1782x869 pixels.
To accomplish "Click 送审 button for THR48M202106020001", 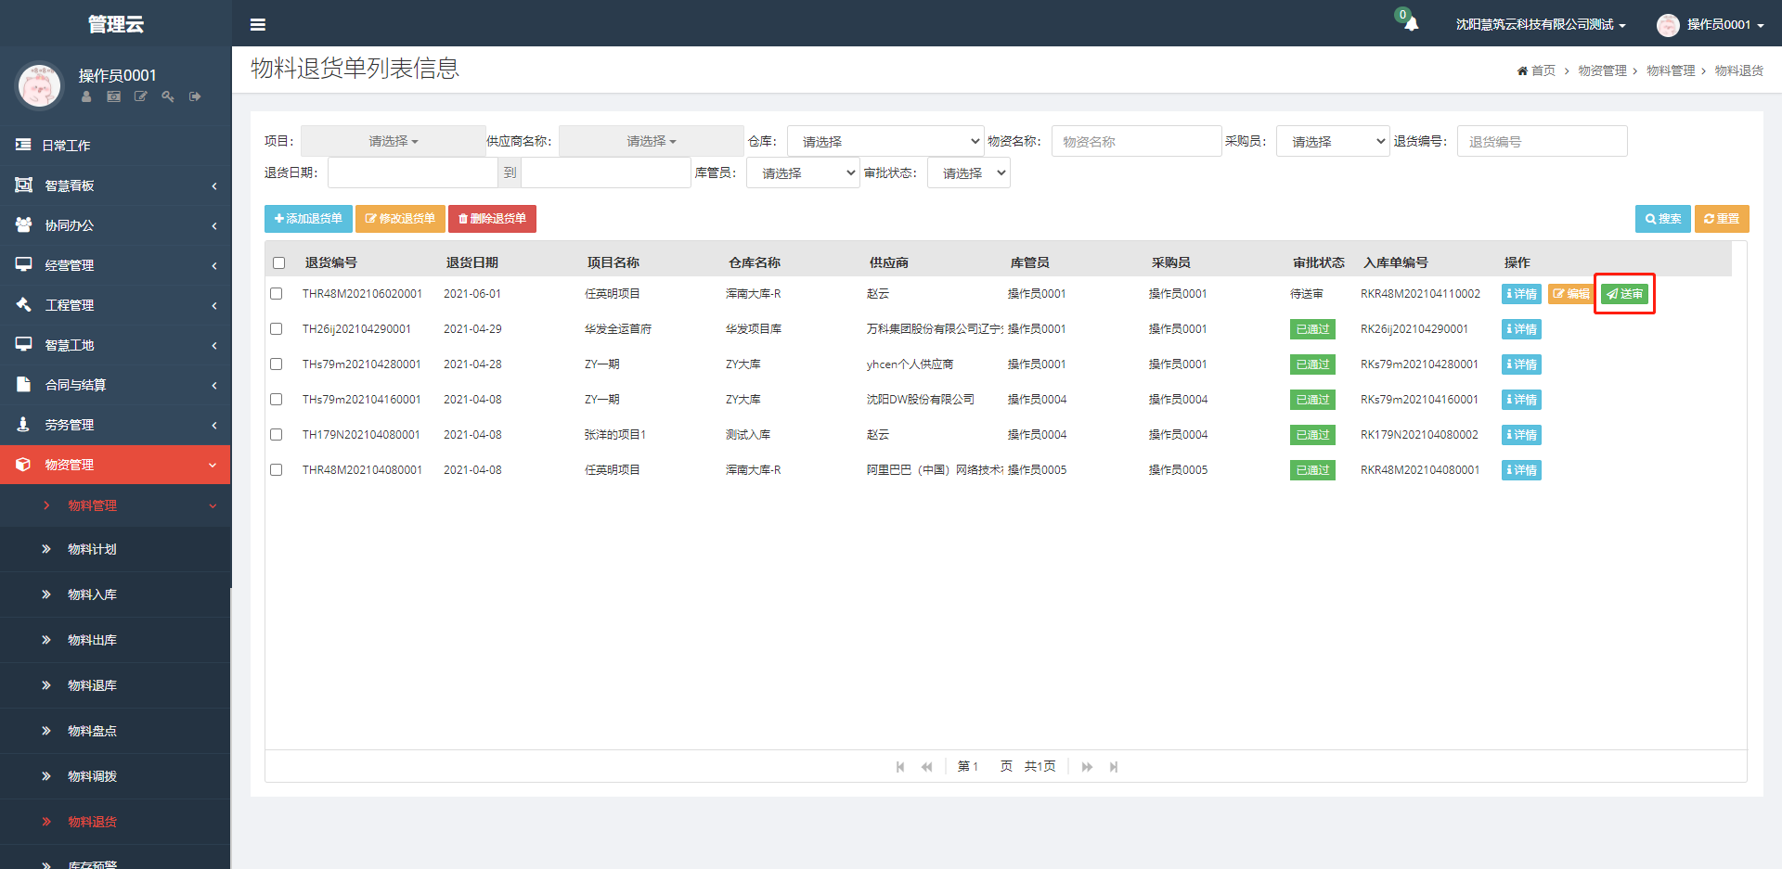I will click(1624, 294).
